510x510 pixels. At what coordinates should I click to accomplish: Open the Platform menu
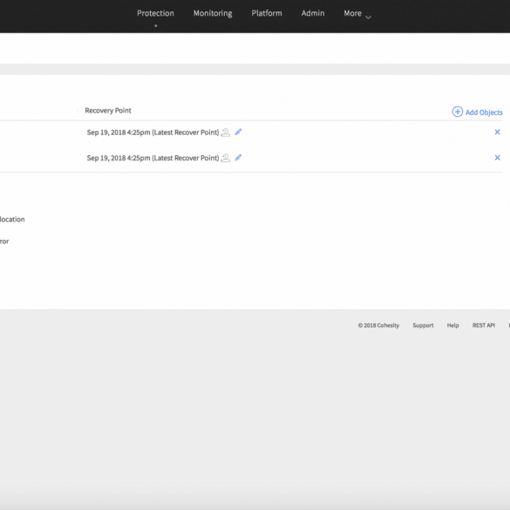267,13
